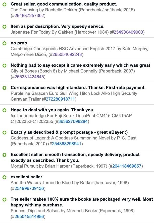Visit toner cartridge item 363627098284

(73, 121)
